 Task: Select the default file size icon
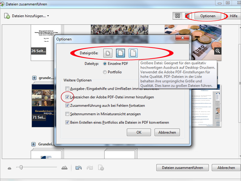pos(120,53)
